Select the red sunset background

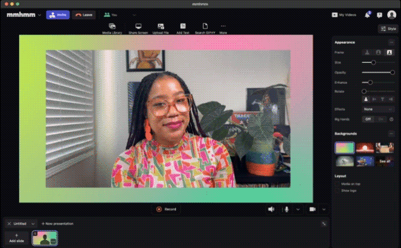(x=365, y=148)
